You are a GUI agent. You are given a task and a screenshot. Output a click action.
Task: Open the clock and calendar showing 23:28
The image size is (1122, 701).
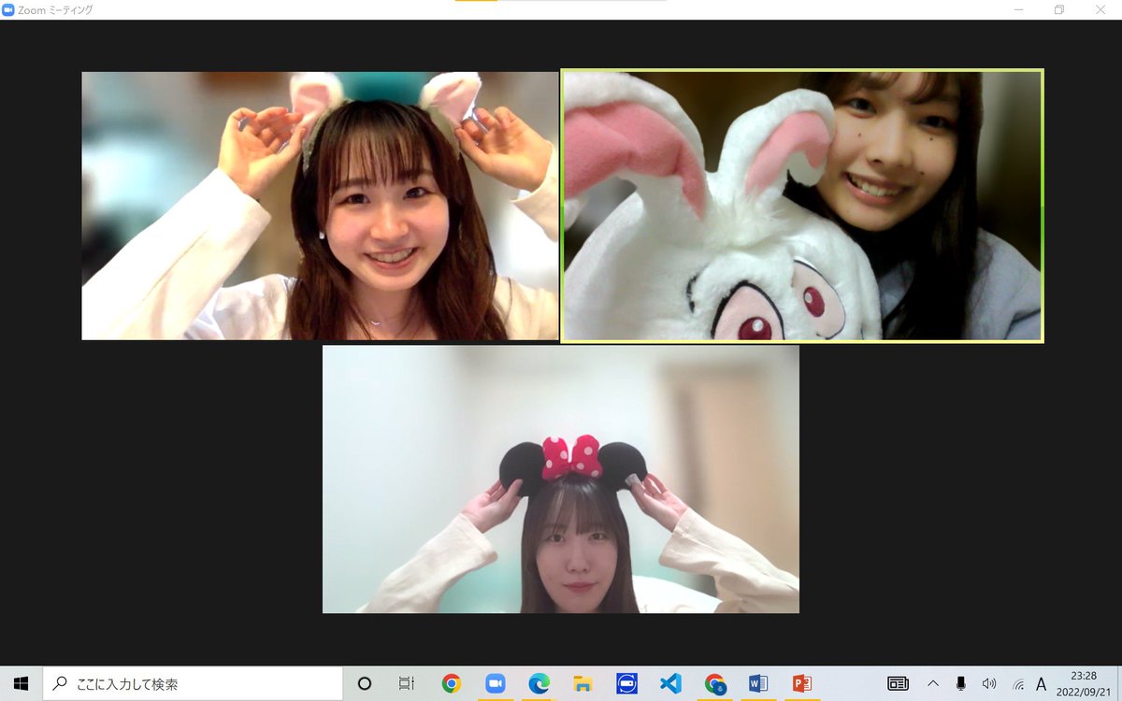click(1085, 683)
